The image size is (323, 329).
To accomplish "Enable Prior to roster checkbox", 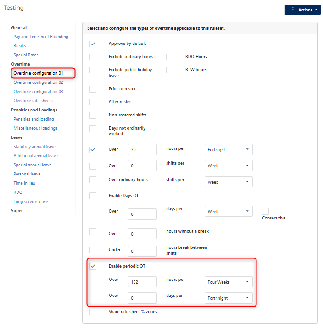I will (x=93, y=89).
